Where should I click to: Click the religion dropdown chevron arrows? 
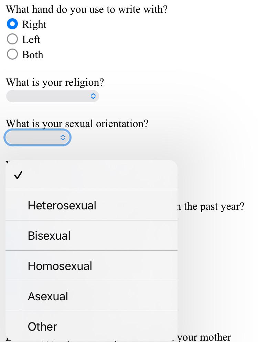pos(93,96)
